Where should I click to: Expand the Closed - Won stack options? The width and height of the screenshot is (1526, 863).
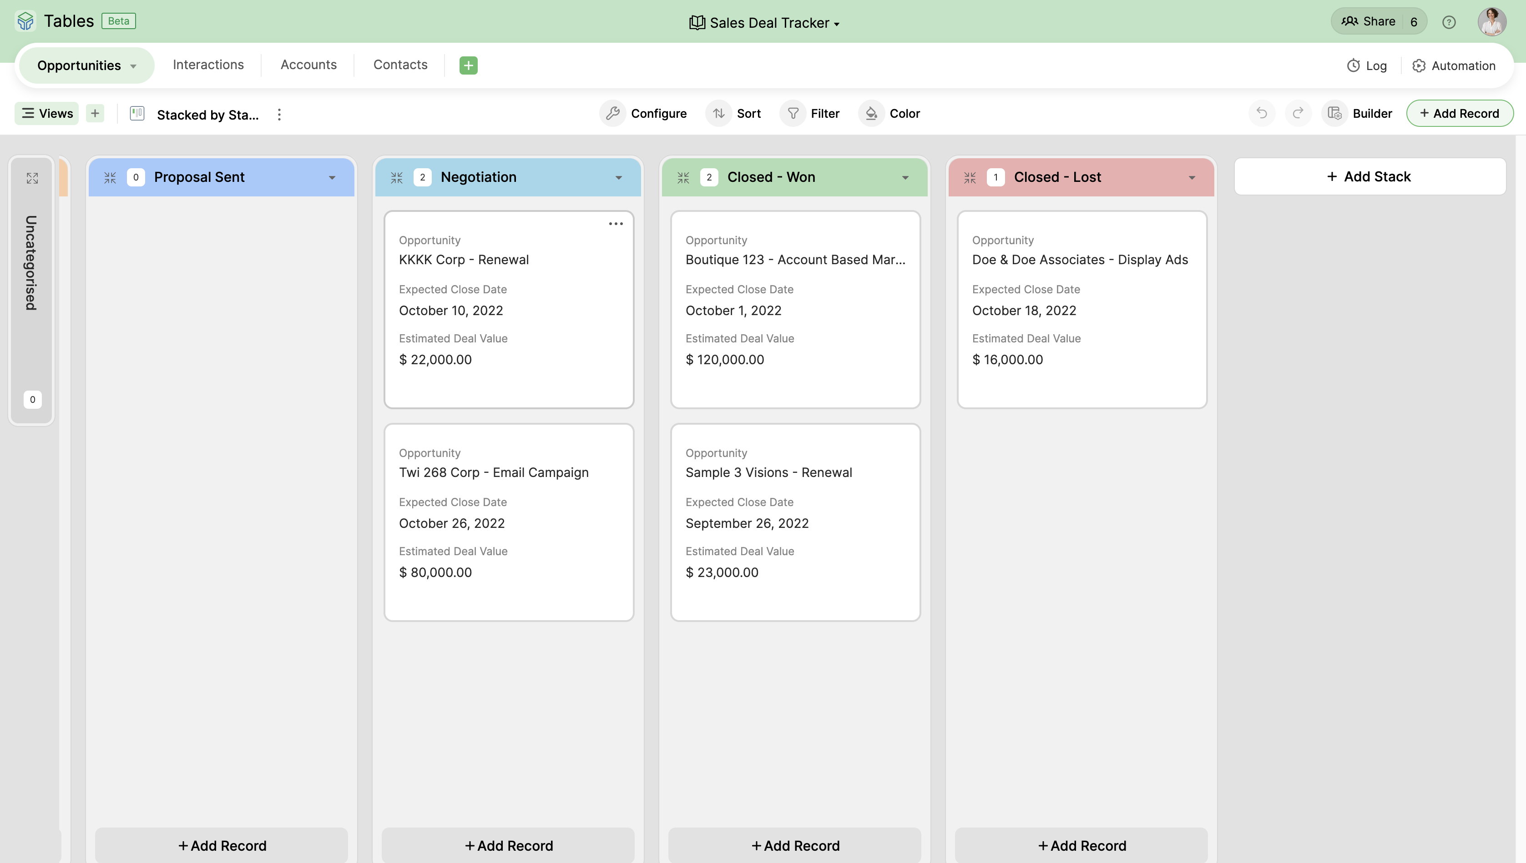coord(904,177)
